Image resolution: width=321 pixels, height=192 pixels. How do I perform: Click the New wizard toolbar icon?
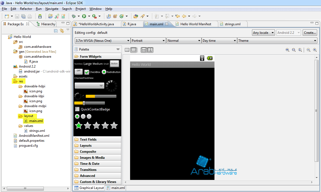[x=7, y=16]
